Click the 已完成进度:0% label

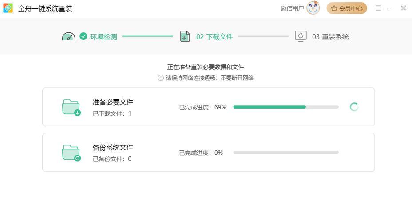click(x=201, y=153)
